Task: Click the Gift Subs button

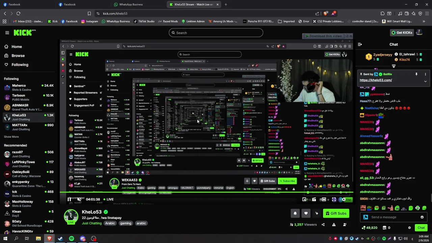Action: point(336,213)
